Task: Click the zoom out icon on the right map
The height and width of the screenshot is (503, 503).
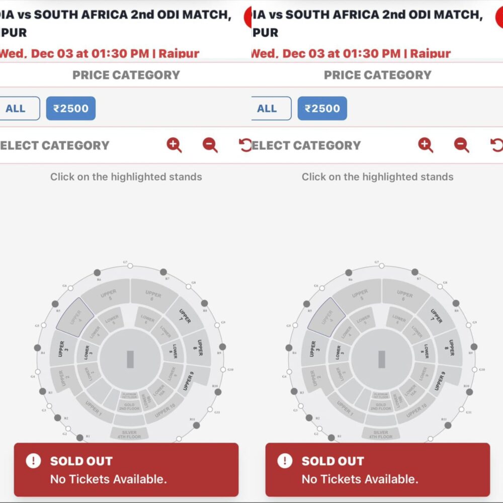Action: pyautogui.click(x=461, y=145)
